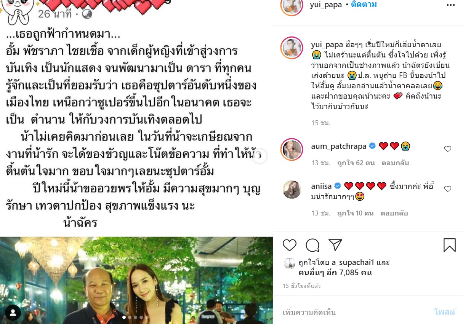
Task: Save the post with the bookmark icon
Action: pyautogui.click(x=450, y=245)
